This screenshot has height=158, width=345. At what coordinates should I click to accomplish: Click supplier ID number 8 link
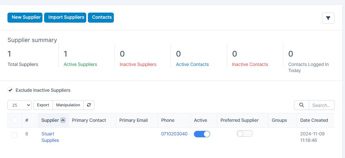[x=27, y=134]
